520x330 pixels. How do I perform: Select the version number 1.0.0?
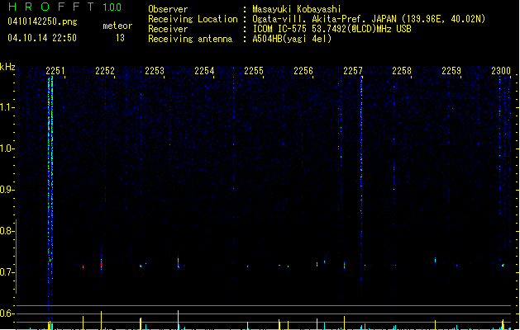pyautogui.click(x=112, y=7)
